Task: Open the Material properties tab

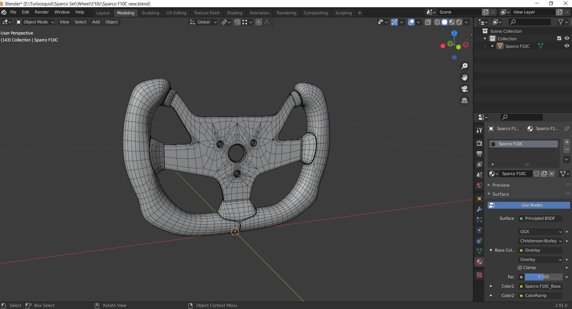Action: tap(479, 262)
